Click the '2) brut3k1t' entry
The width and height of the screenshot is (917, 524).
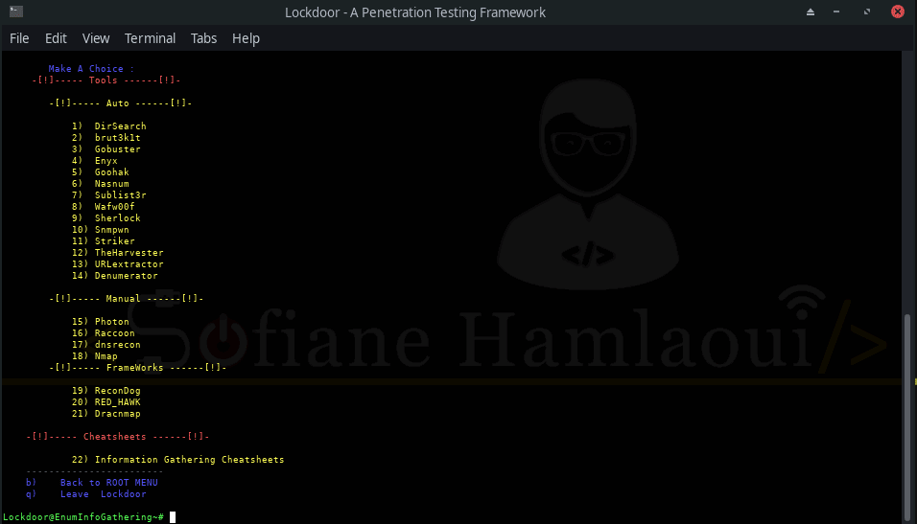(x=106, y=138)
